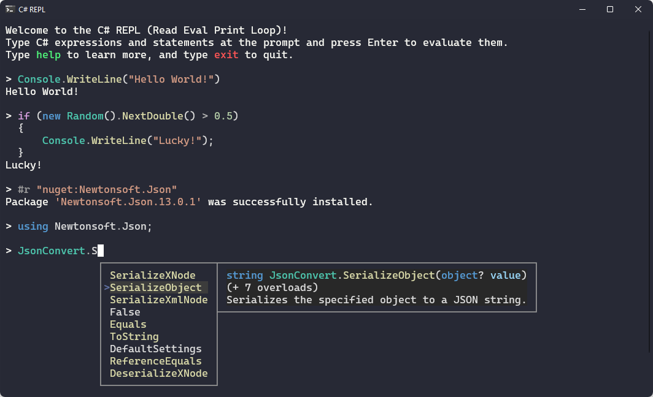Screen dimensions: 653x397
Task: Select DefaultSettings from the member list
Action: pyautogui.click(x=155, y=349)
